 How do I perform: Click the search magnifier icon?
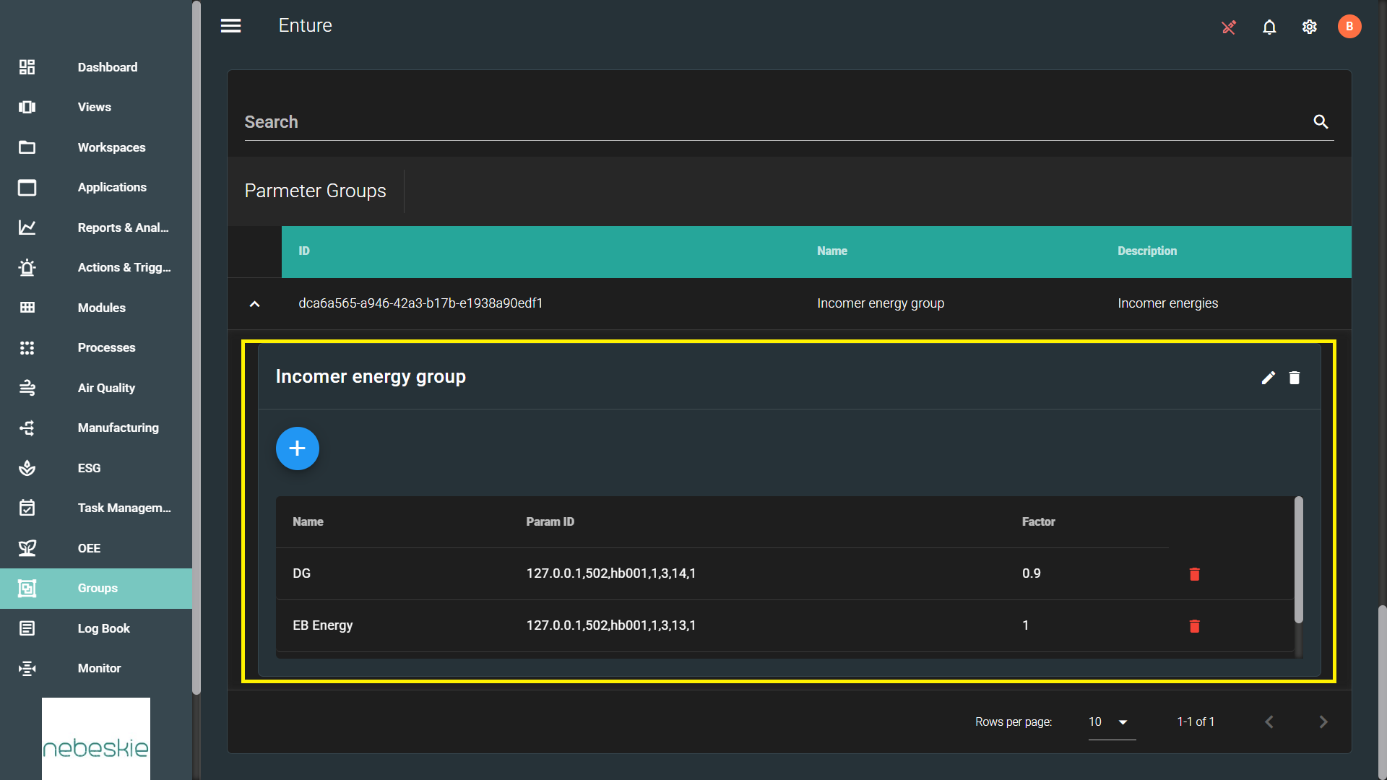(x=1321, y=121)
